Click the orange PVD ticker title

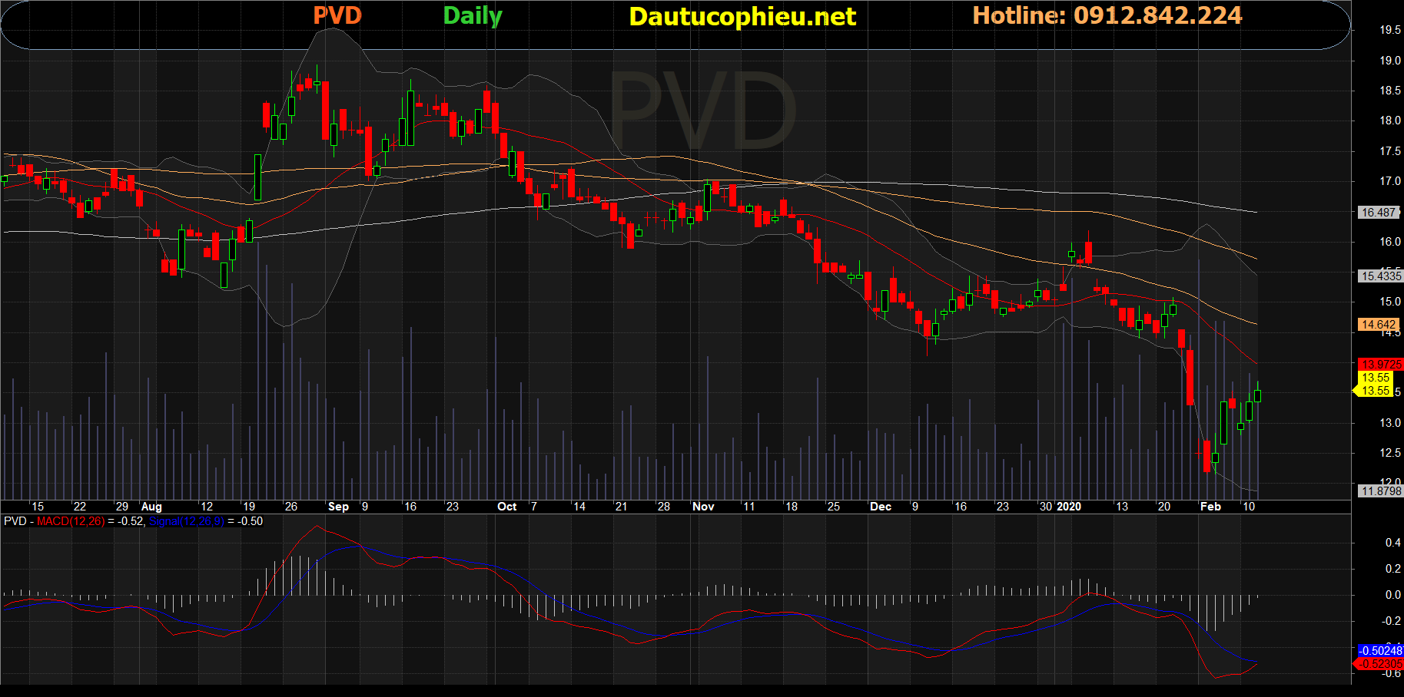[337, 16]
